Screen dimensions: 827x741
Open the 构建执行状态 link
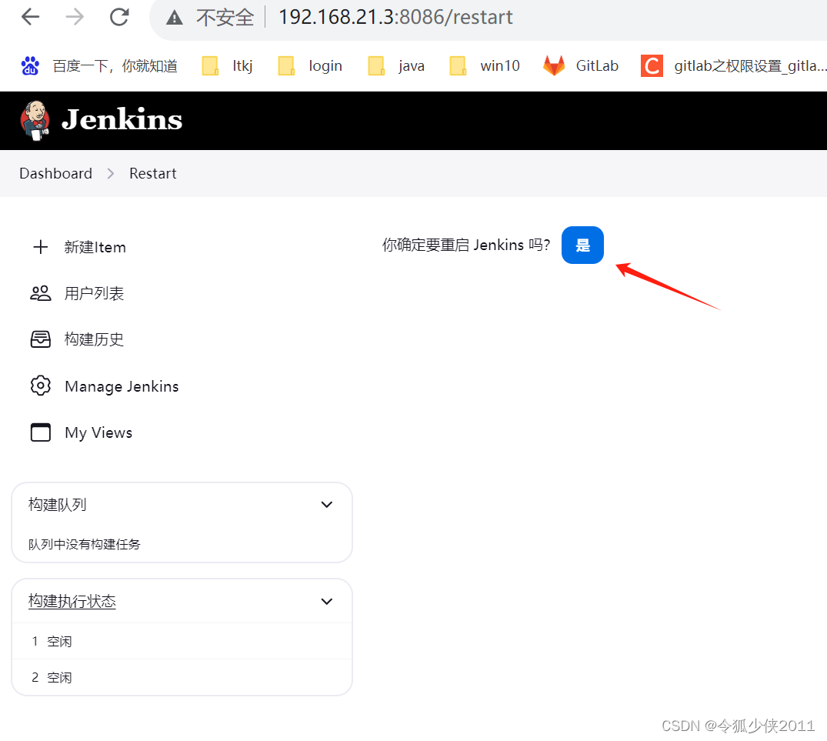pos(72,601)
